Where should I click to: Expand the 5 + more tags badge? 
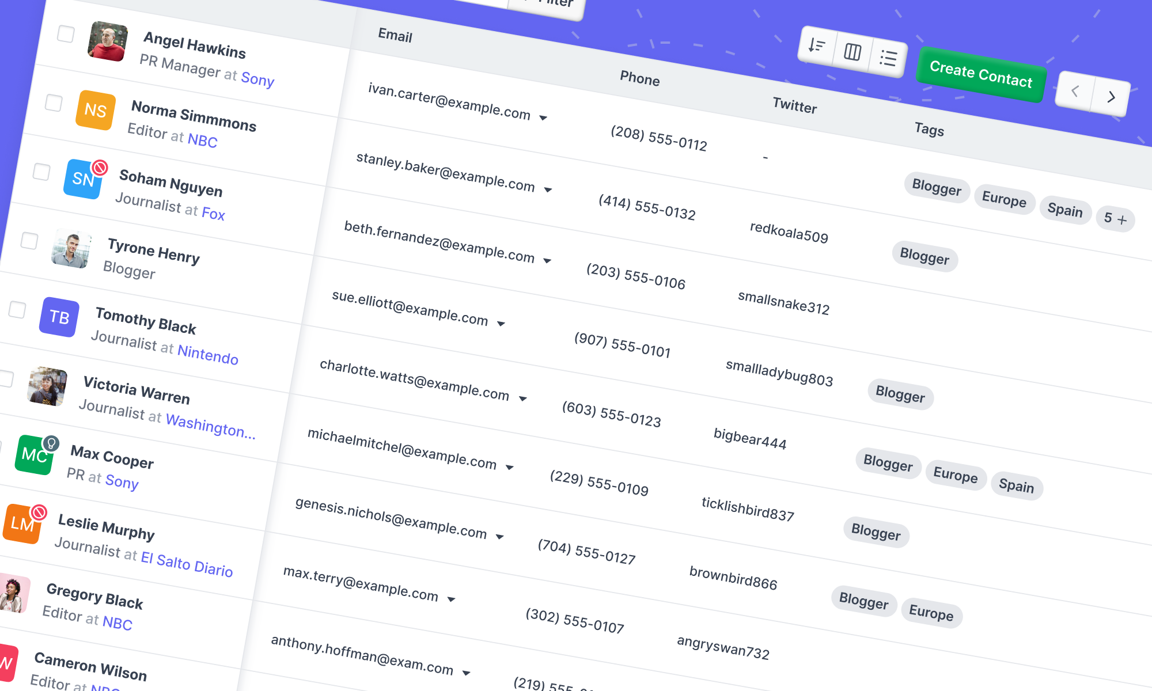pyautogui.click(x=1115, y=219)
